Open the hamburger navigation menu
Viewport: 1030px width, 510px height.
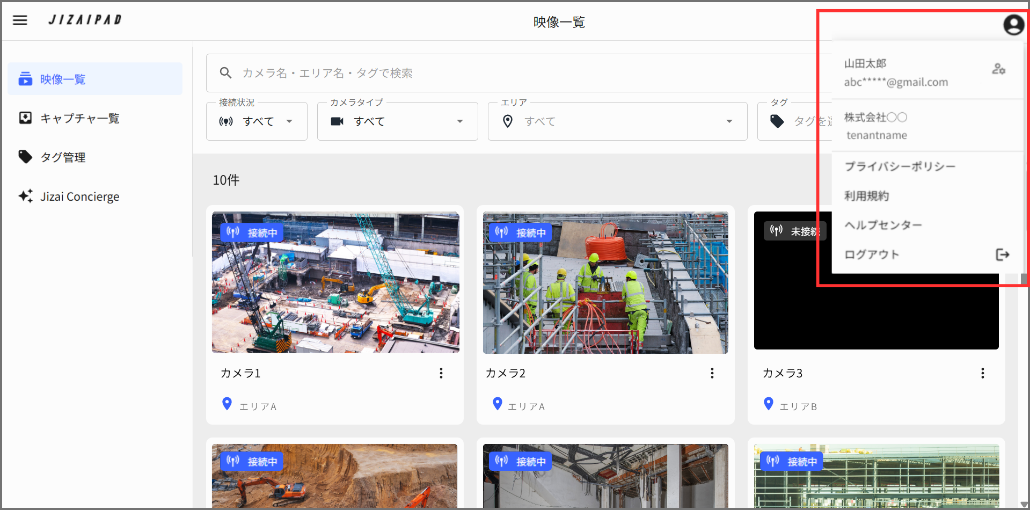click(x=20, y=20)
